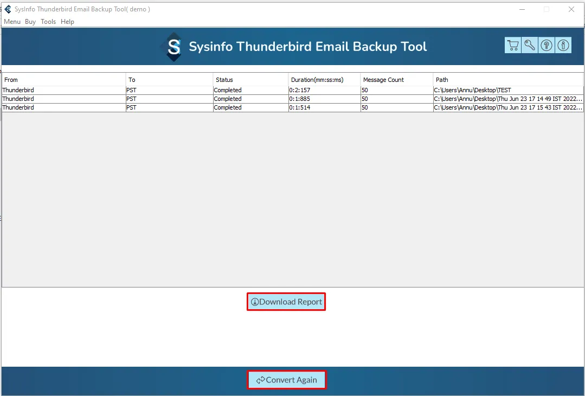
Task: Close the Thunderbird Backup Tool window
Action: point(571,9)
